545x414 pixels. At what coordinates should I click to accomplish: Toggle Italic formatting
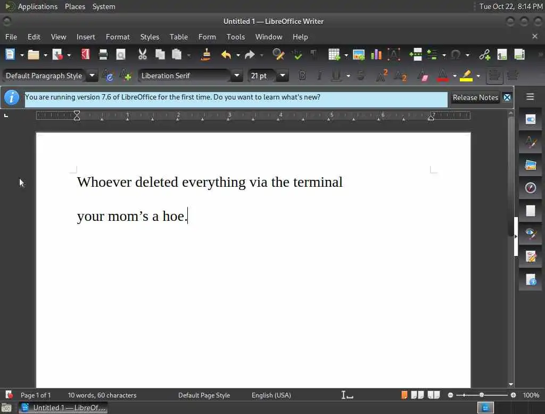pos(319,76)
